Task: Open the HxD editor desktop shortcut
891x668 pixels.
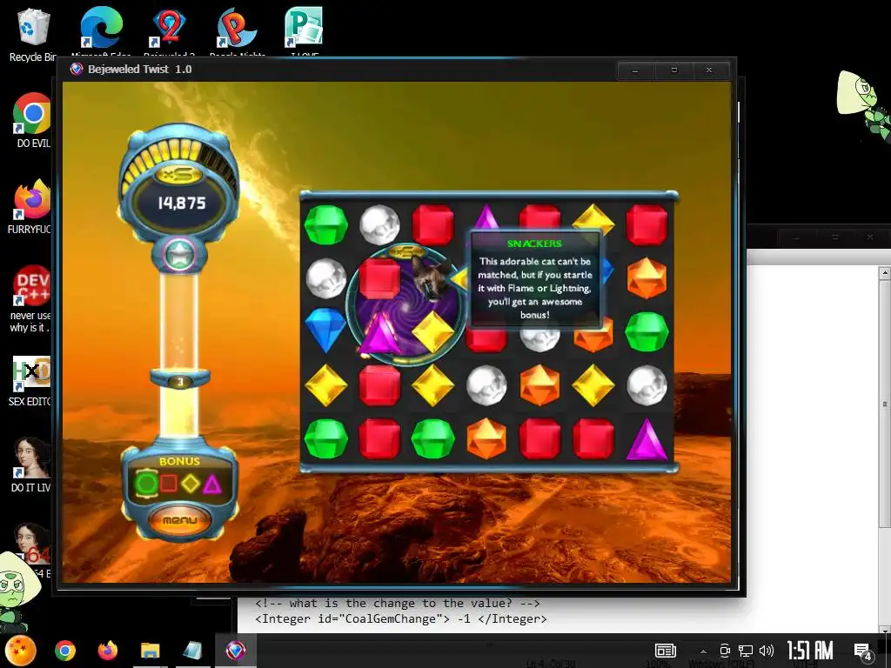Action: (x=30, y=381)
